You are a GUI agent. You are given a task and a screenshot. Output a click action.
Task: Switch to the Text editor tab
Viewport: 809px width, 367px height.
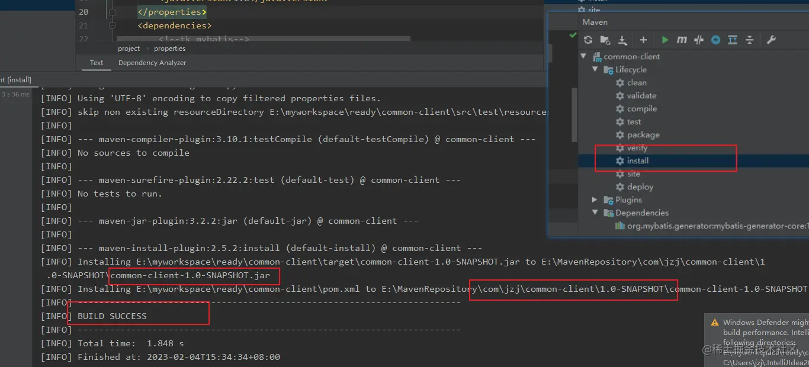click(x=97, y=63)
